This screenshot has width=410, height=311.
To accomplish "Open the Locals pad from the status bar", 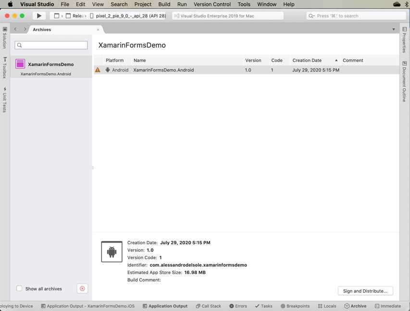I will (327, 306).
